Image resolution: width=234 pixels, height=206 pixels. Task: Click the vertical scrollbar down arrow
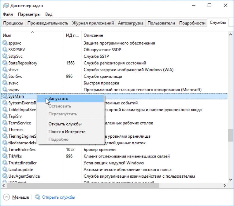point(231,180)
